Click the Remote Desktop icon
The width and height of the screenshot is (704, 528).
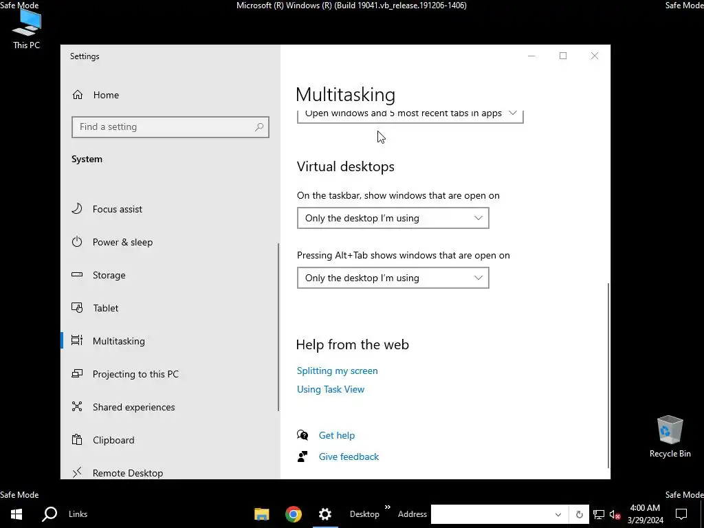point(77,472)
